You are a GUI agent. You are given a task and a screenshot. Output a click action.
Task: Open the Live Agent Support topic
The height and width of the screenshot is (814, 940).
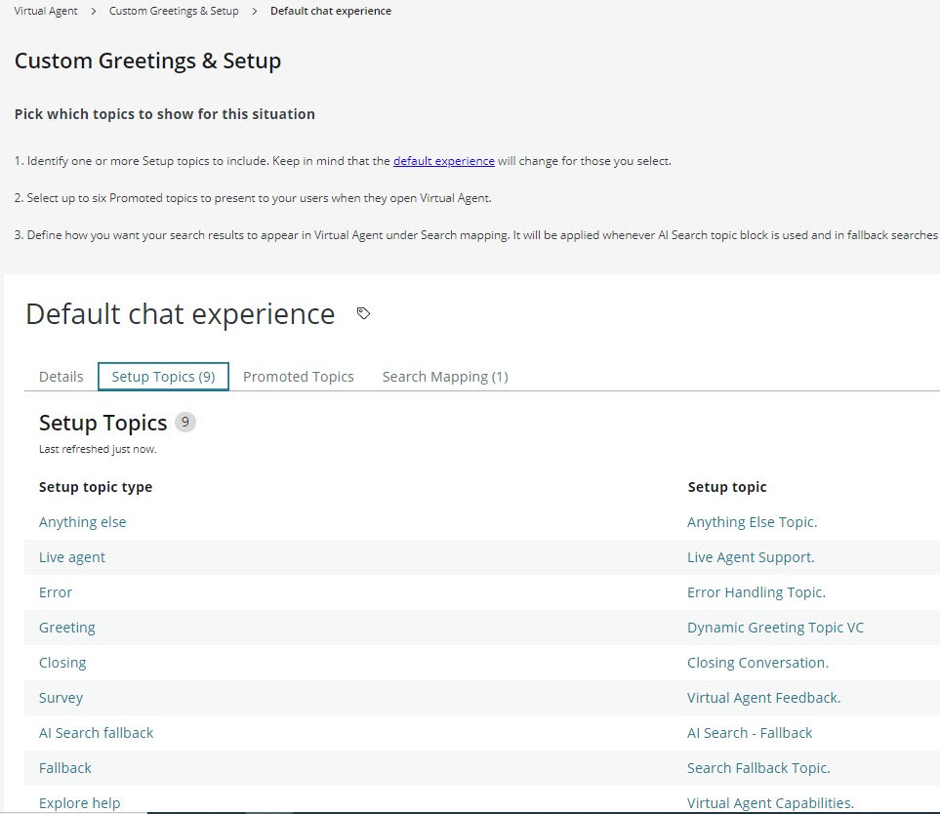click(x=750, y=556)
